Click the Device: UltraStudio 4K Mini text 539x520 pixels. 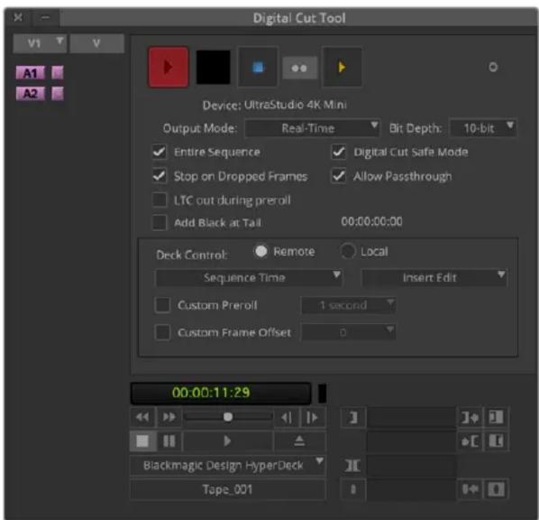point(274,105)
